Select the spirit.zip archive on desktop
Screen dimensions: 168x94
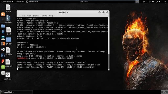(x=8, y=19)
